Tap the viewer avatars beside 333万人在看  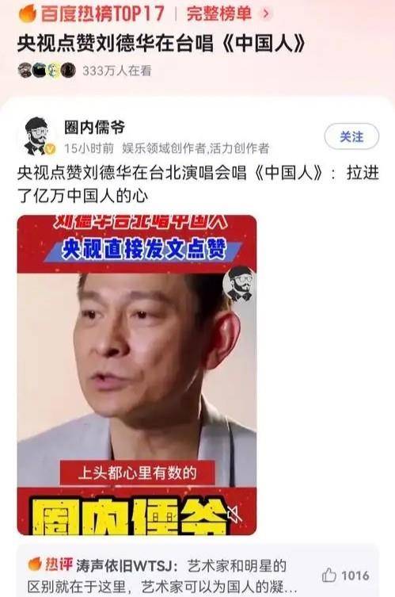pos(47,71)
